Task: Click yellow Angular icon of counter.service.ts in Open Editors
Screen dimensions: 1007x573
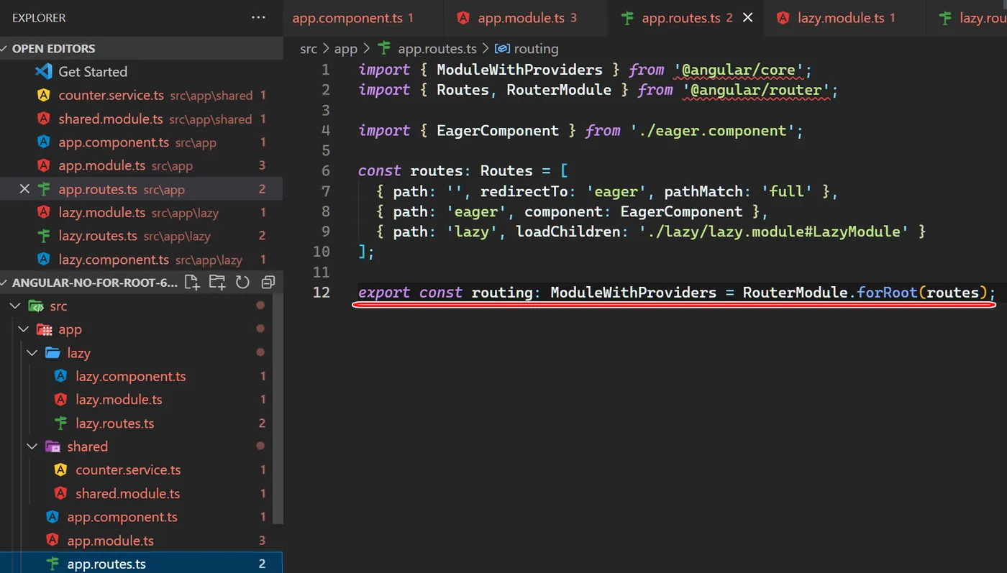Action: coord(43,95)
